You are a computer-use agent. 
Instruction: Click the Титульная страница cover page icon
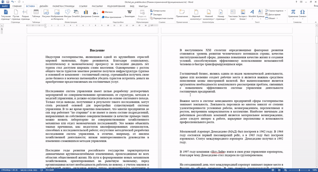pyautogui.click(x=6, y=12)
